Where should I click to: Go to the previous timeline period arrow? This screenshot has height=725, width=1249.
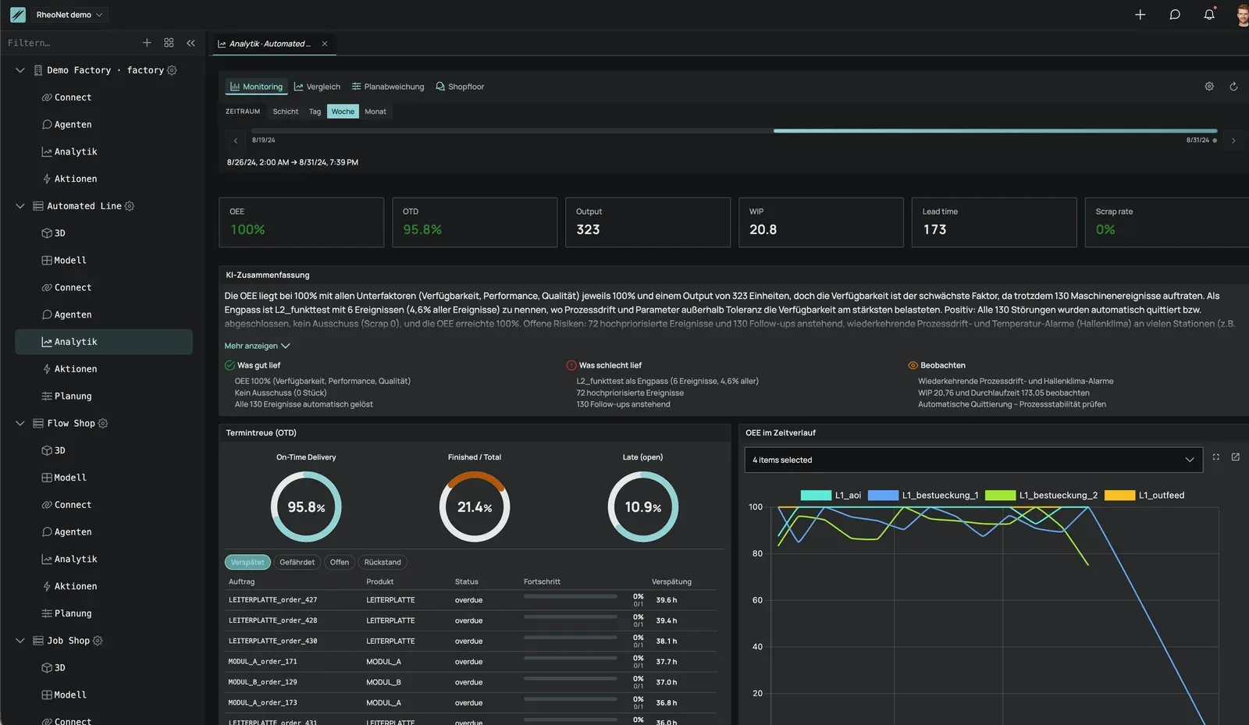236,140
